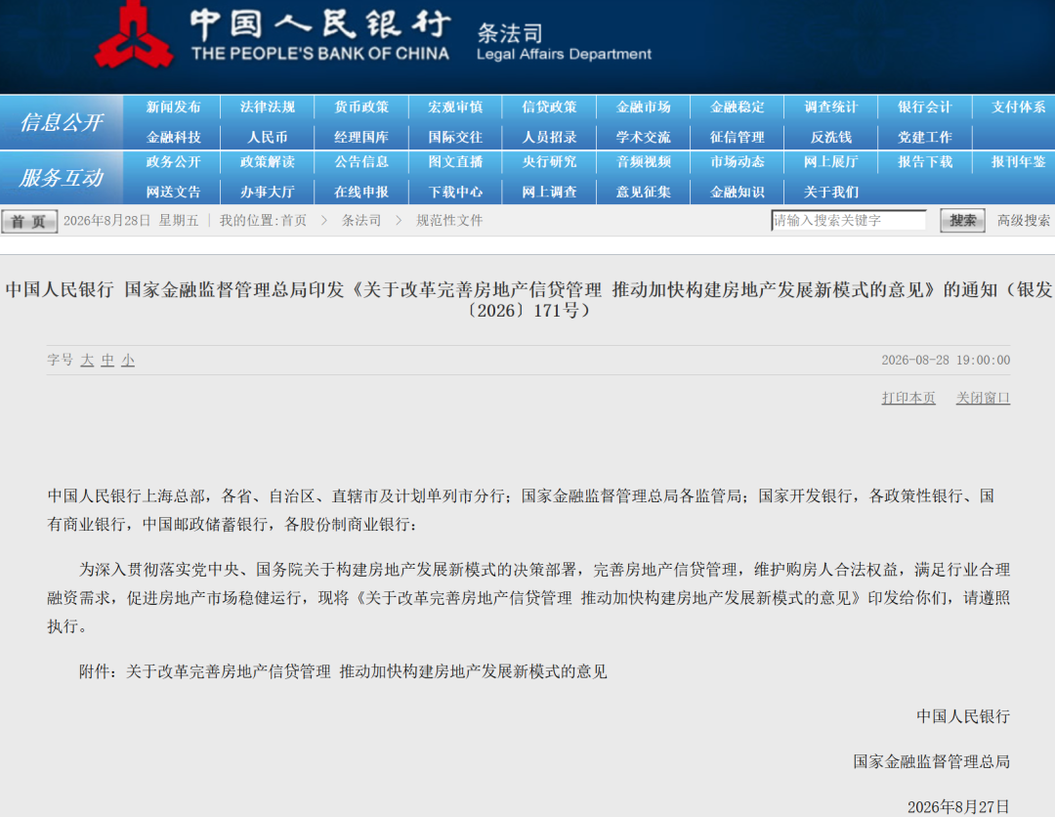The image size is (1055, 817).
Task: Navigate to 金融市场 page
Action: [644, 107]
